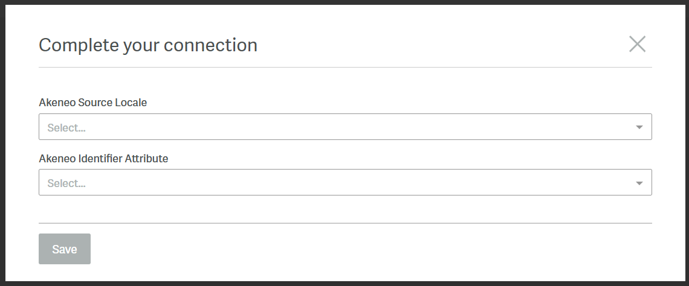Click the Select... placeholder under Source Locale
Screen dimensions: 689x286
(66, 128)
